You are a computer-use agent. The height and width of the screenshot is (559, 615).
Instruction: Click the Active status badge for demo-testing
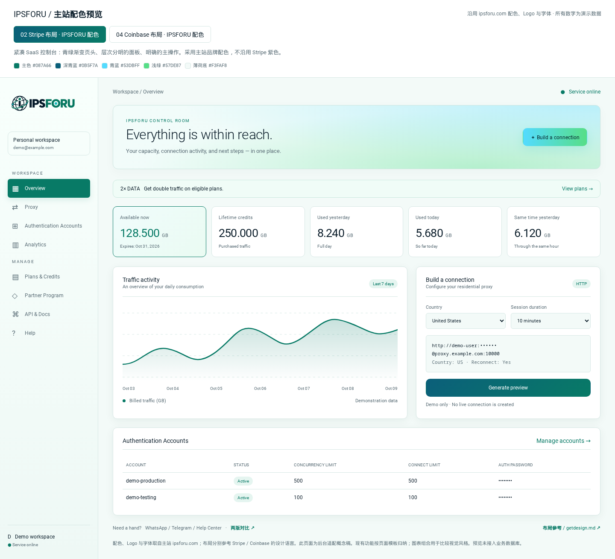[243, 498]
